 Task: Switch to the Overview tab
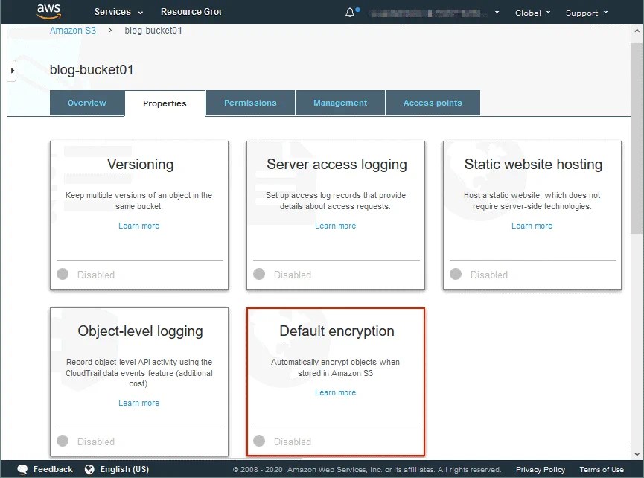(x=86, y=103)
